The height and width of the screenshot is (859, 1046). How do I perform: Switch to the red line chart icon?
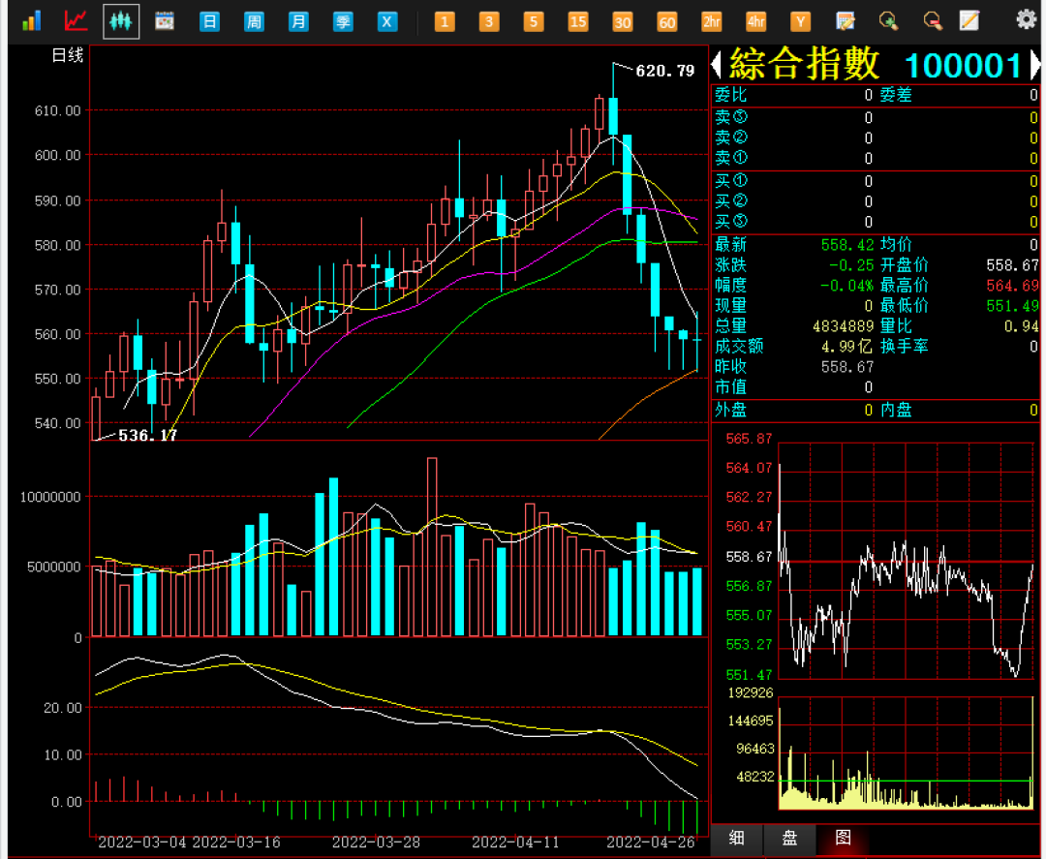[76, 20]
